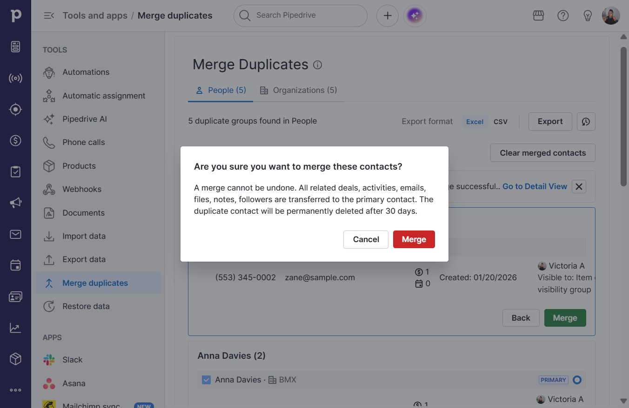Viewport: 629px width, 408px height.
Task: Dismiss the merge successful notification with X
Action: pyautogui.click(x=579, y=186)
